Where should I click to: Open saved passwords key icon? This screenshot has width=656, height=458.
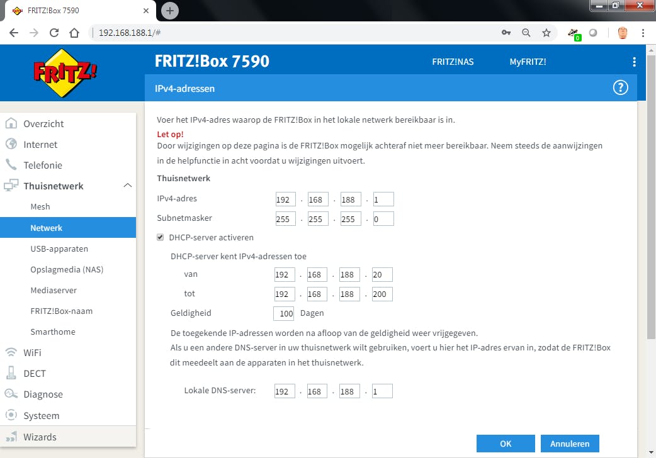pos(506,33)
